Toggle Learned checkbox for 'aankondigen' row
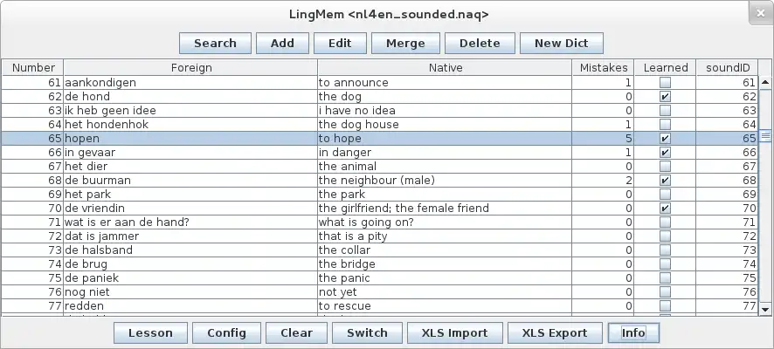 666,83
